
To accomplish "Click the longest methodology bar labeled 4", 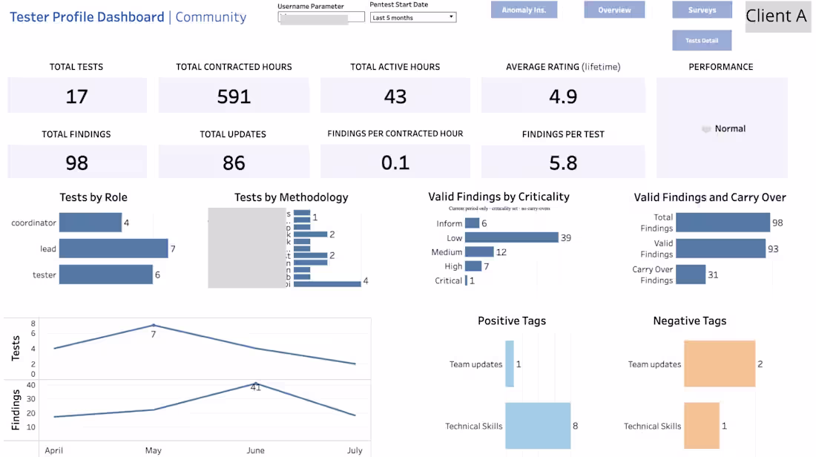I will click(x=327, y=283).
